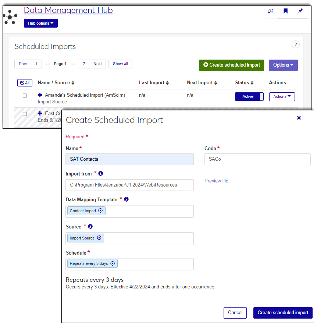Click the Import from path field
Screen dimensions: 317x323
[x=129, y=185]
